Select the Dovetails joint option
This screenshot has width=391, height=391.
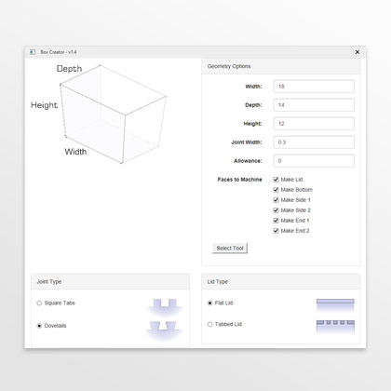39,326
